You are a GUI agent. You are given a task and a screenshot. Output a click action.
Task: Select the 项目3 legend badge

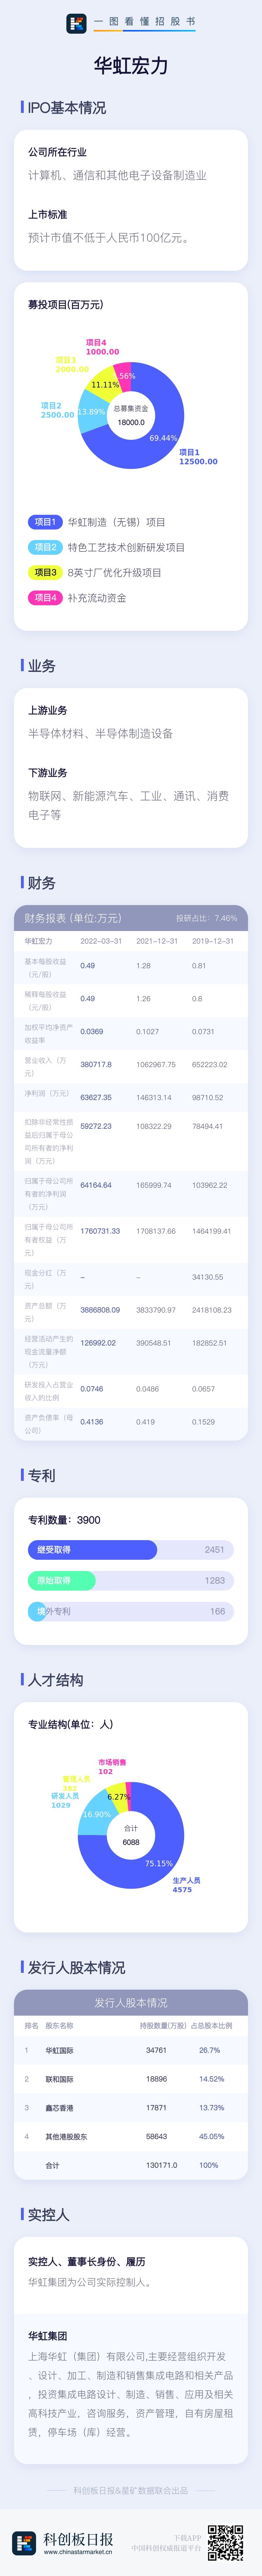tap(45, 572)
